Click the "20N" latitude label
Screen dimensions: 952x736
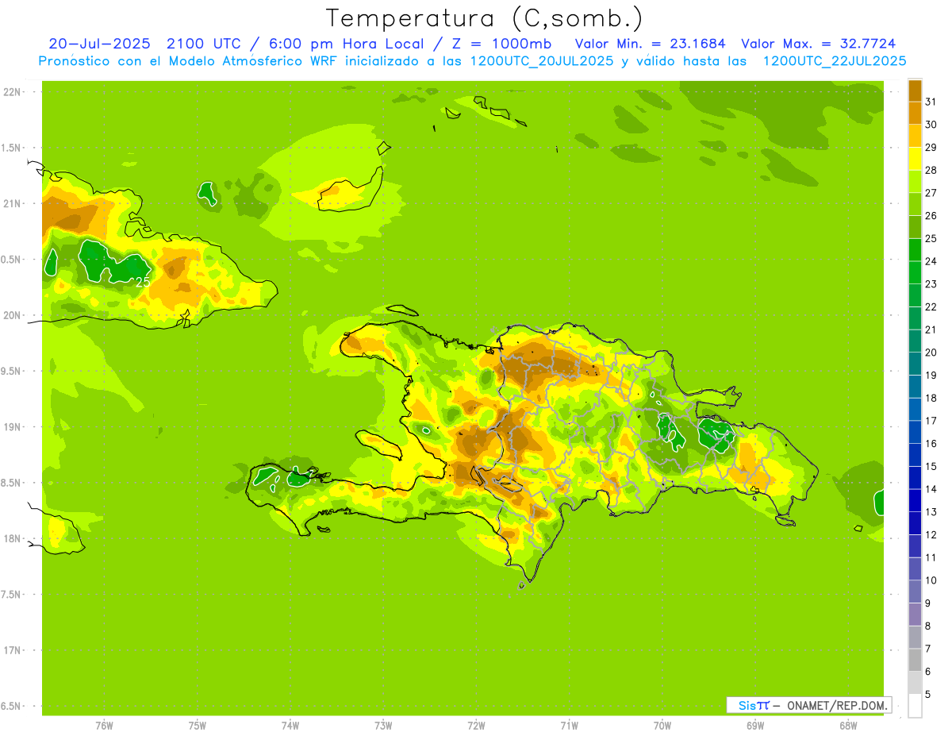coord(11,315)
